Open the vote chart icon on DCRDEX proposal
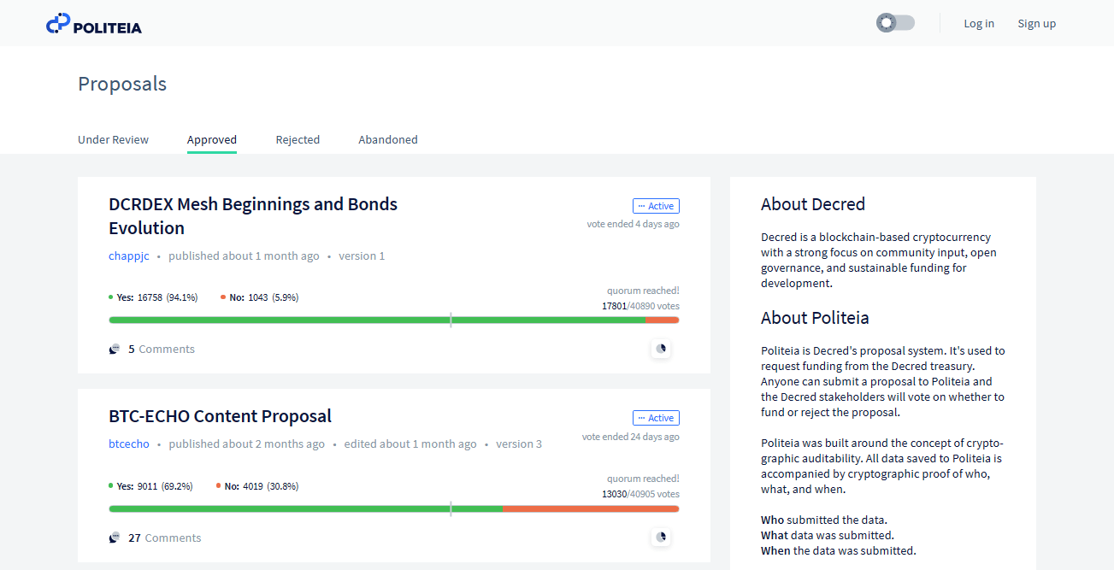Screen dimensions: 1114x570 click(660, 349)
